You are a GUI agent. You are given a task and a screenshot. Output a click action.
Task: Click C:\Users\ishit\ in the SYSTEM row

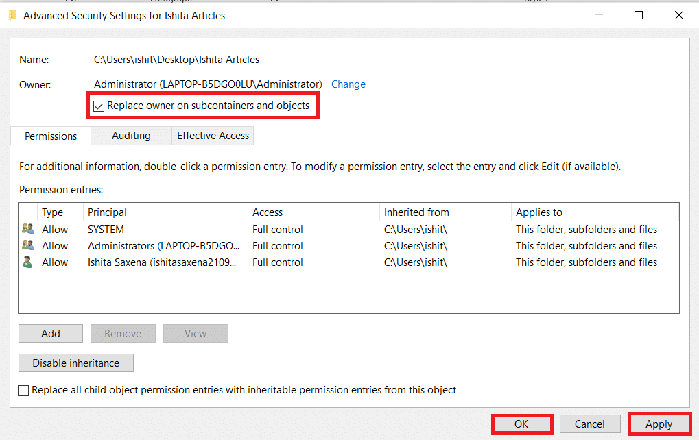point(416,230)
